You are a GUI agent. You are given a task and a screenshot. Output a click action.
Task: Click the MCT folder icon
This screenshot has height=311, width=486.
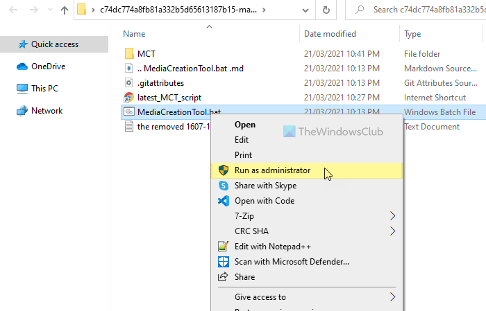[128, 53]
